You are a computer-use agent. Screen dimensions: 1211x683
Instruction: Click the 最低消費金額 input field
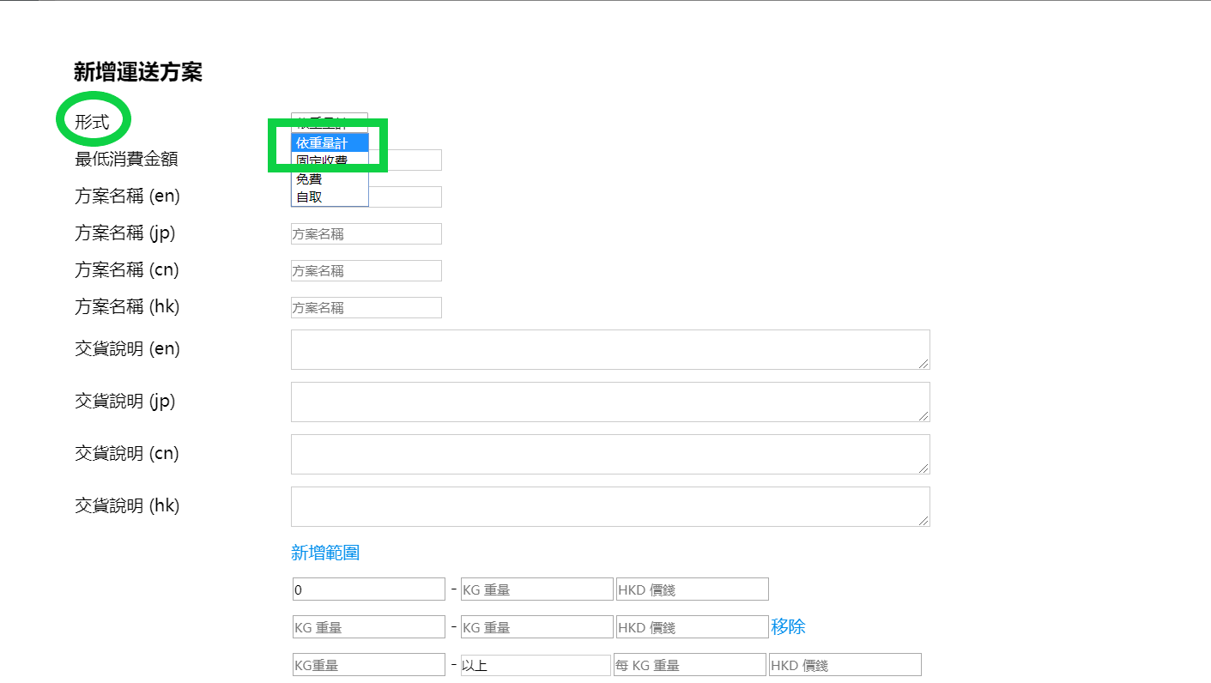pos(405,160)
